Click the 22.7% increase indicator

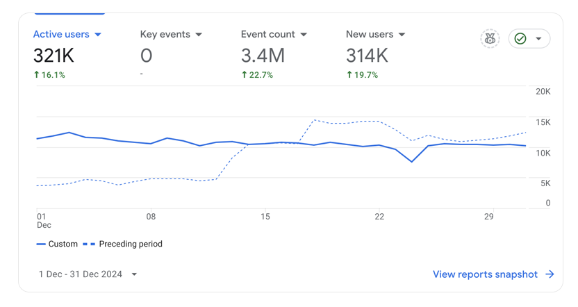257,75
